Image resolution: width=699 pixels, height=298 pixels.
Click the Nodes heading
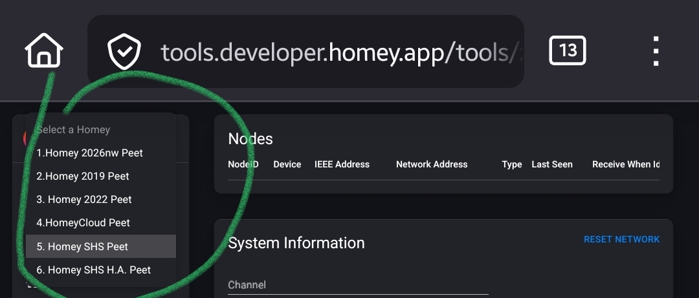[x=250, y=139]
